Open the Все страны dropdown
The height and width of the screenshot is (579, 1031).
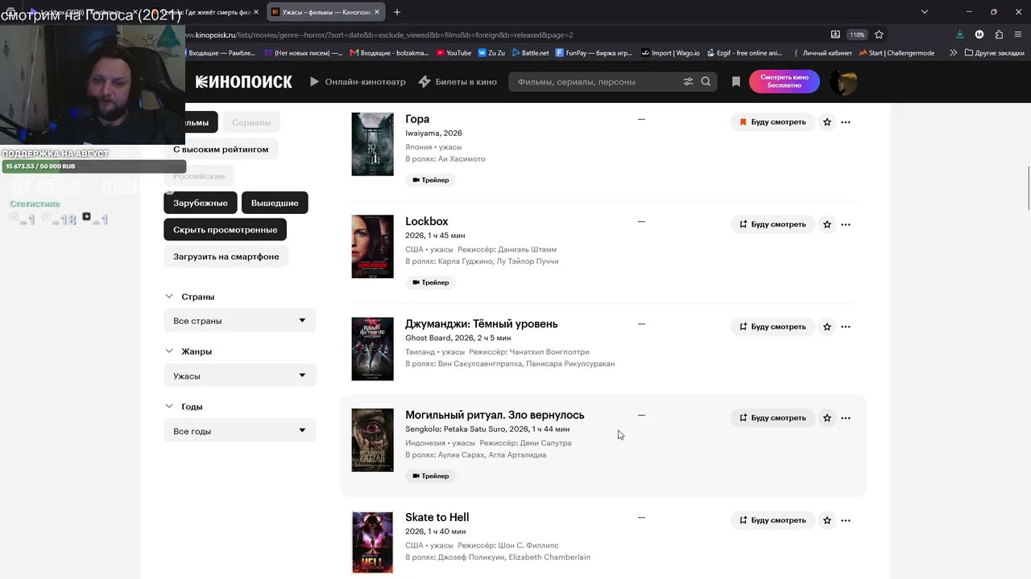click(x=240, y=320)
